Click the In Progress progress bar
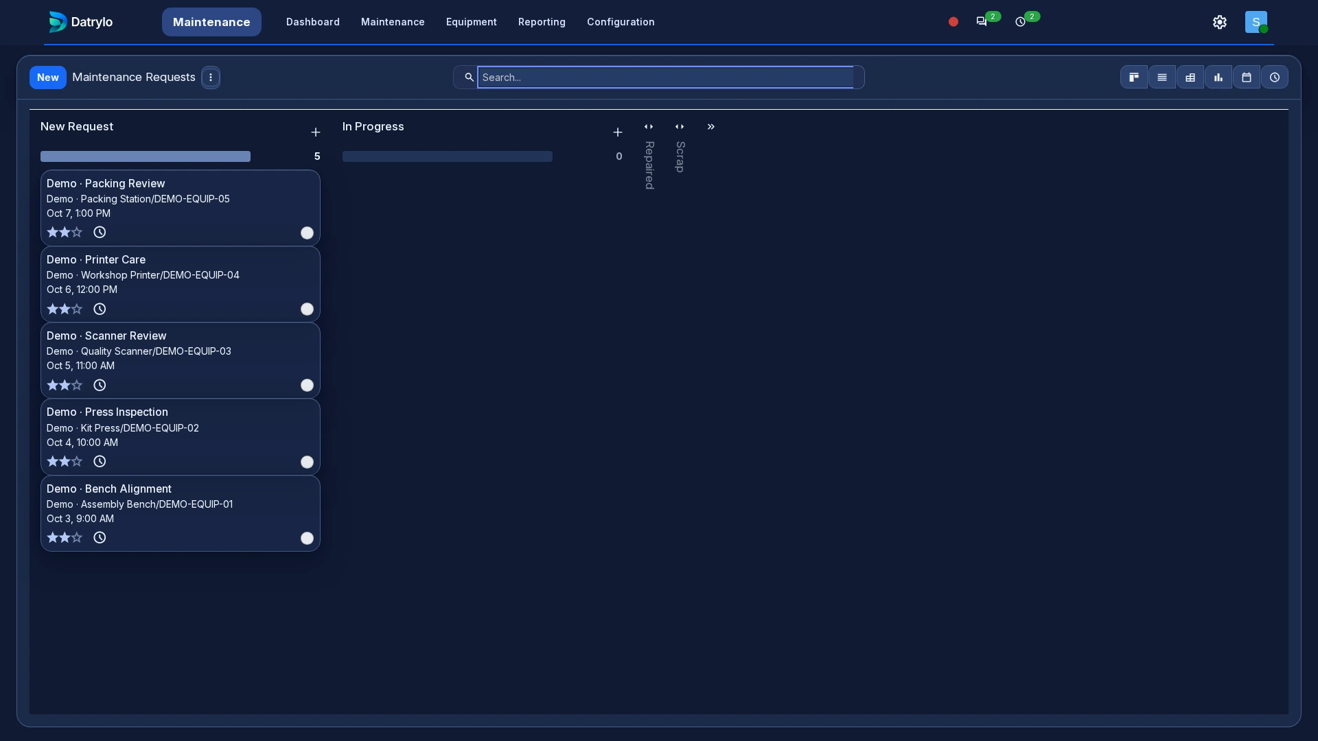Image resolution: width=1318 pixels, height=741 pixels. tap(448, 156)
